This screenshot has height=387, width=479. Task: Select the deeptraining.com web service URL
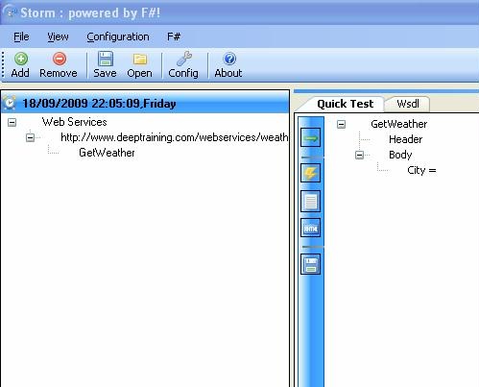(x=175, y=137)
